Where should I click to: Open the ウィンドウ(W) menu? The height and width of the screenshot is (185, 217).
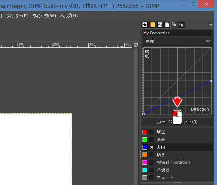click(44, 16)
